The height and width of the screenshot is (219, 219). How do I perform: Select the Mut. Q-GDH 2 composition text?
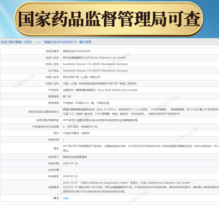coord(141,112)
